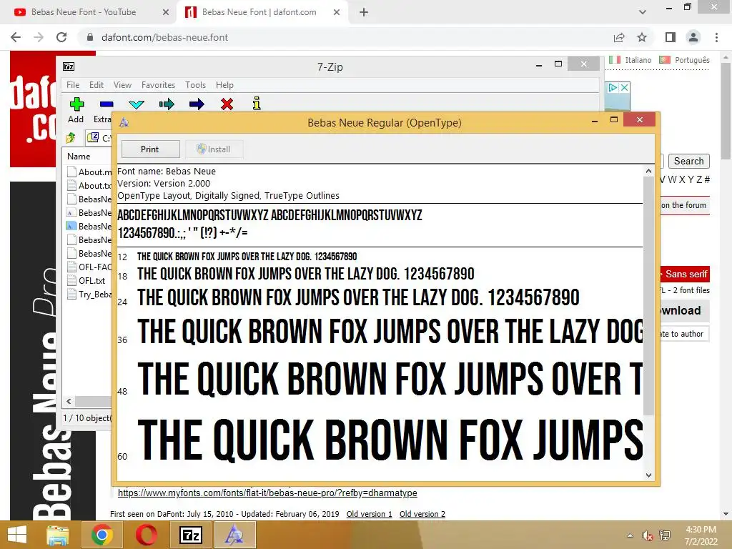Viewport: 732px width, 549px height.
Task: Open File Explorer from the taskbar
Action: tap(57, 535)
